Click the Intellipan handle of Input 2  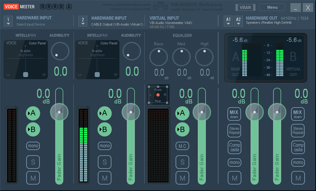(97, 75)
